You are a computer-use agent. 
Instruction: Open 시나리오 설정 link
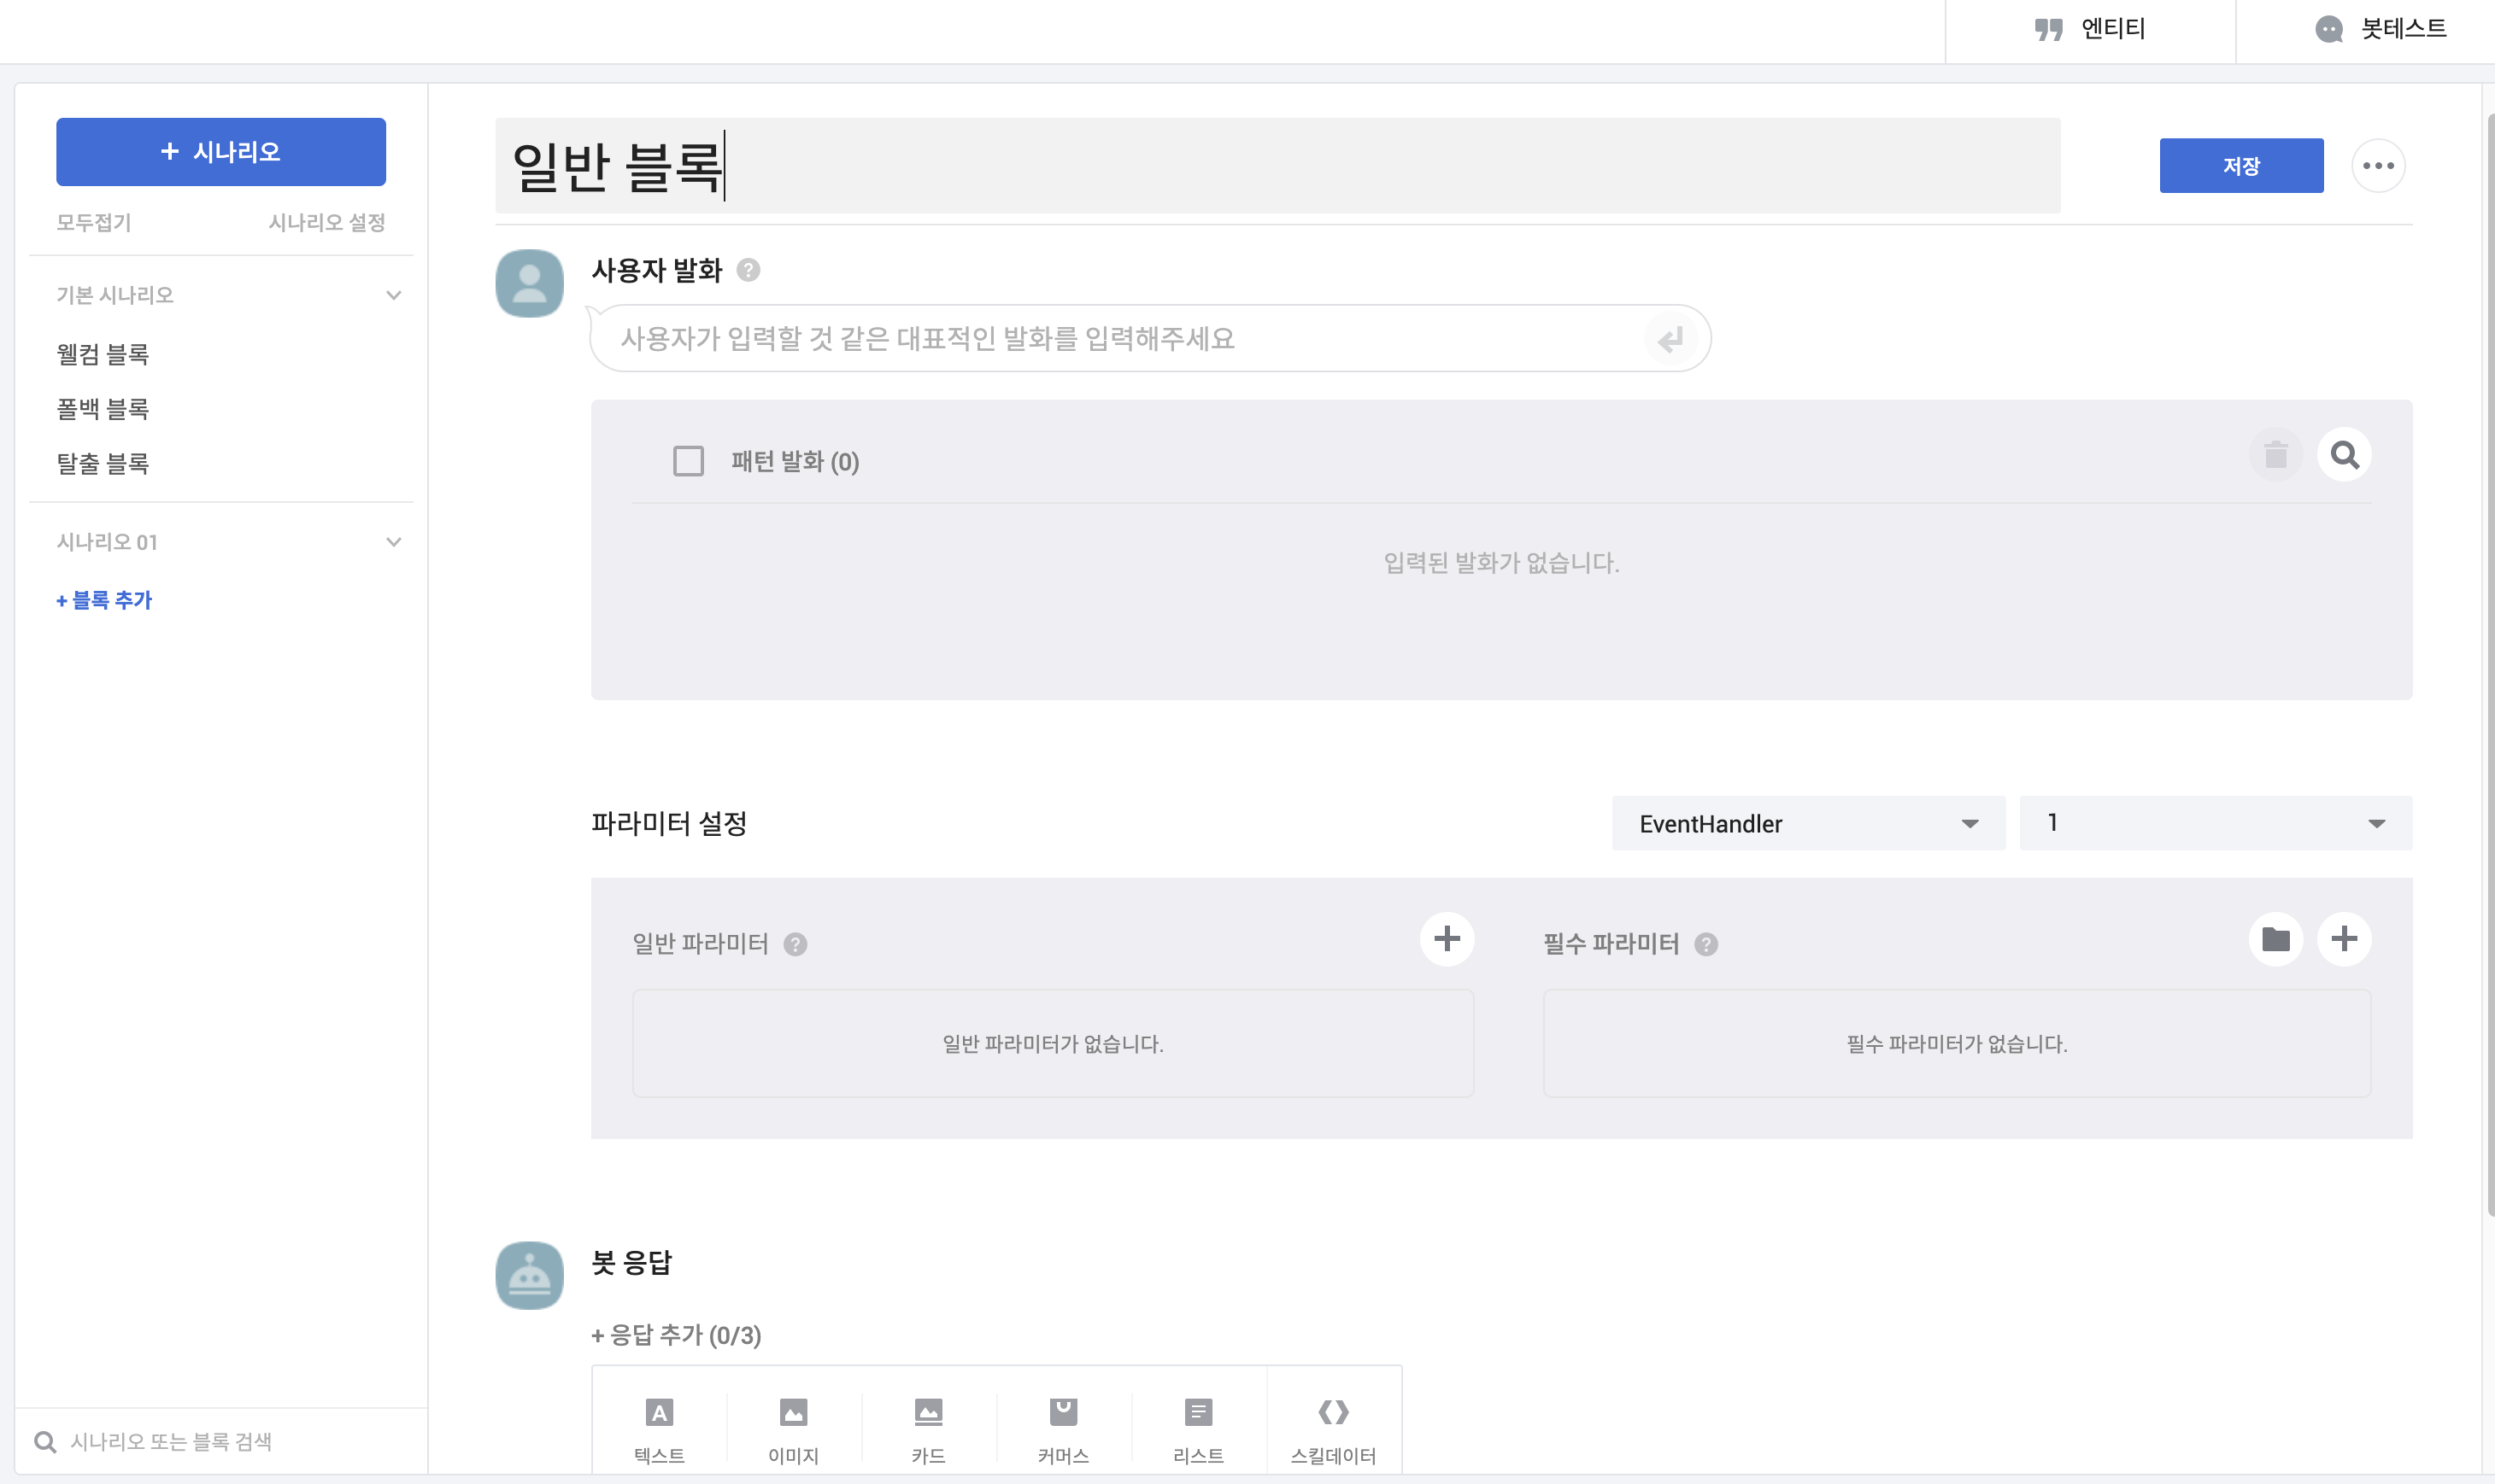327,222
